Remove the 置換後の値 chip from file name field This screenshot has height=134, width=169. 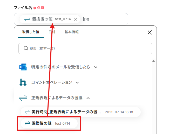(x=76, y=19)
